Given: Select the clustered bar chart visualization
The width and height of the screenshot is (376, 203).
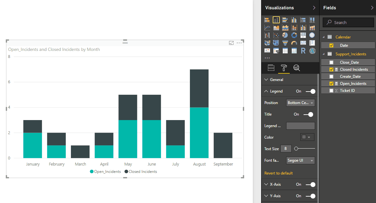Looking at the screenshot, I should pyautogui.click(x=285, y=20).
